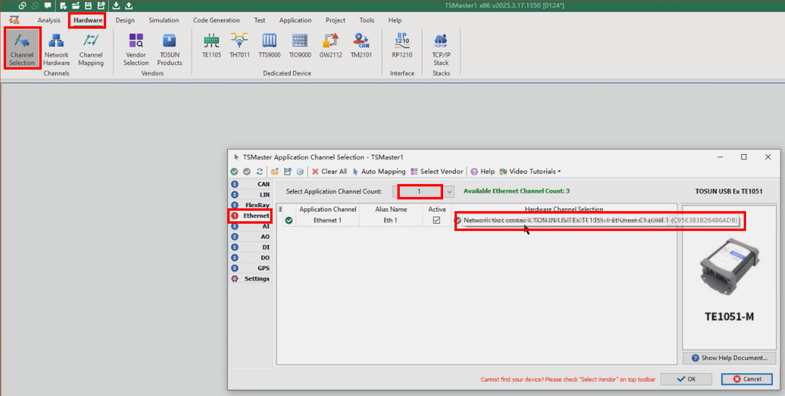The image size is (785, 396).
Task: Confirm with the OK button
Action: [686, 379]
